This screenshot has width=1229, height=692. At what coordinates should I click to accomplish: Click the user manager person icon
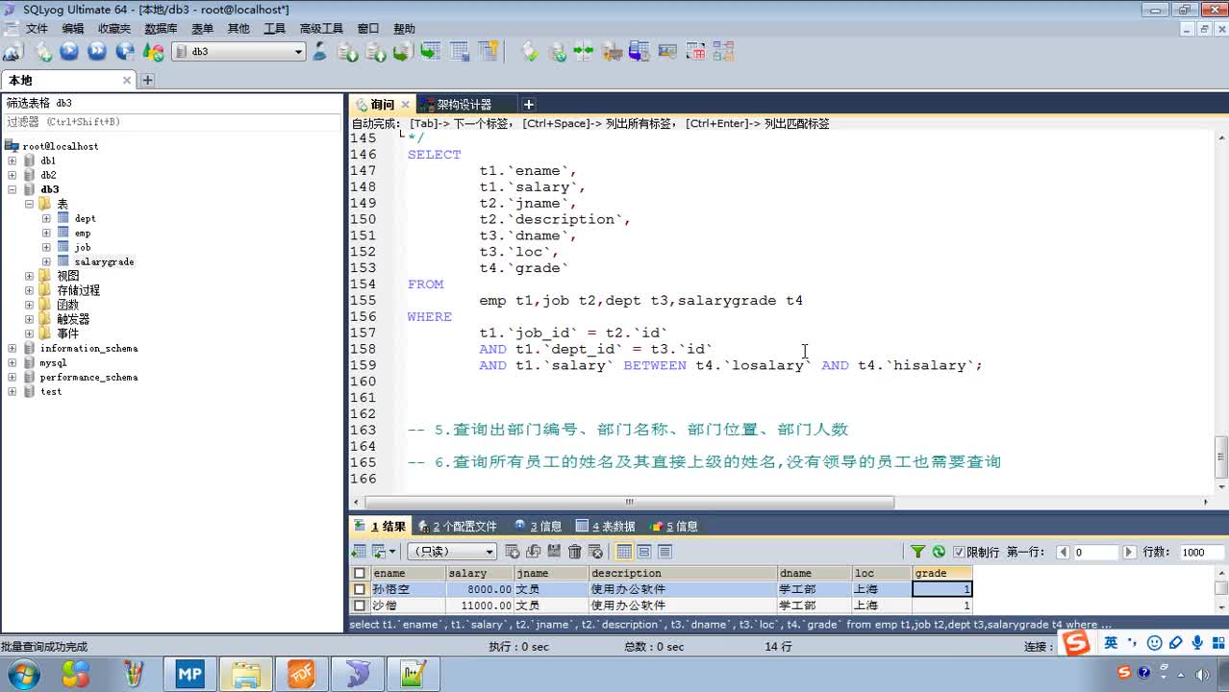320,52
